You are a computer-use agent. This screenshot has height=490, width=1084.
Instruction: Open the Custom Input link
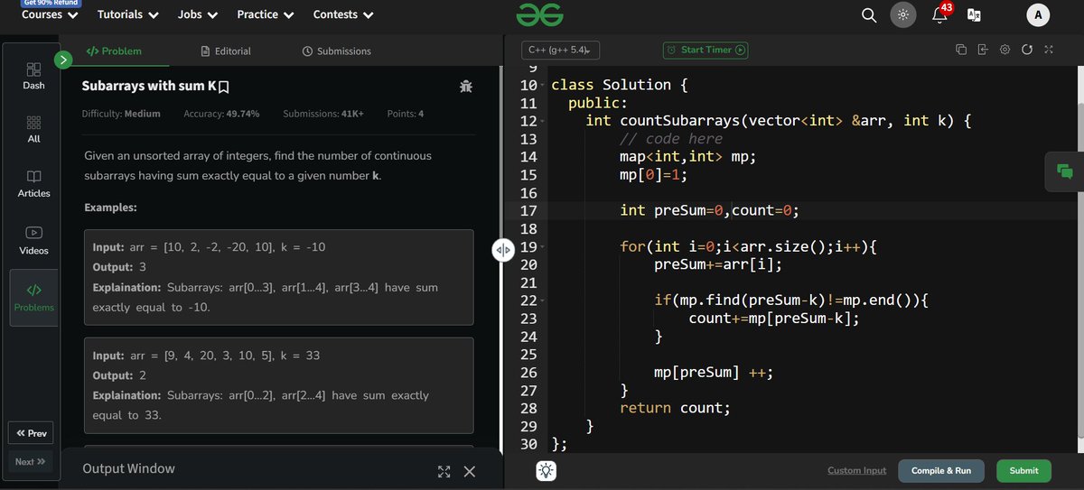[x=857, y=471]
